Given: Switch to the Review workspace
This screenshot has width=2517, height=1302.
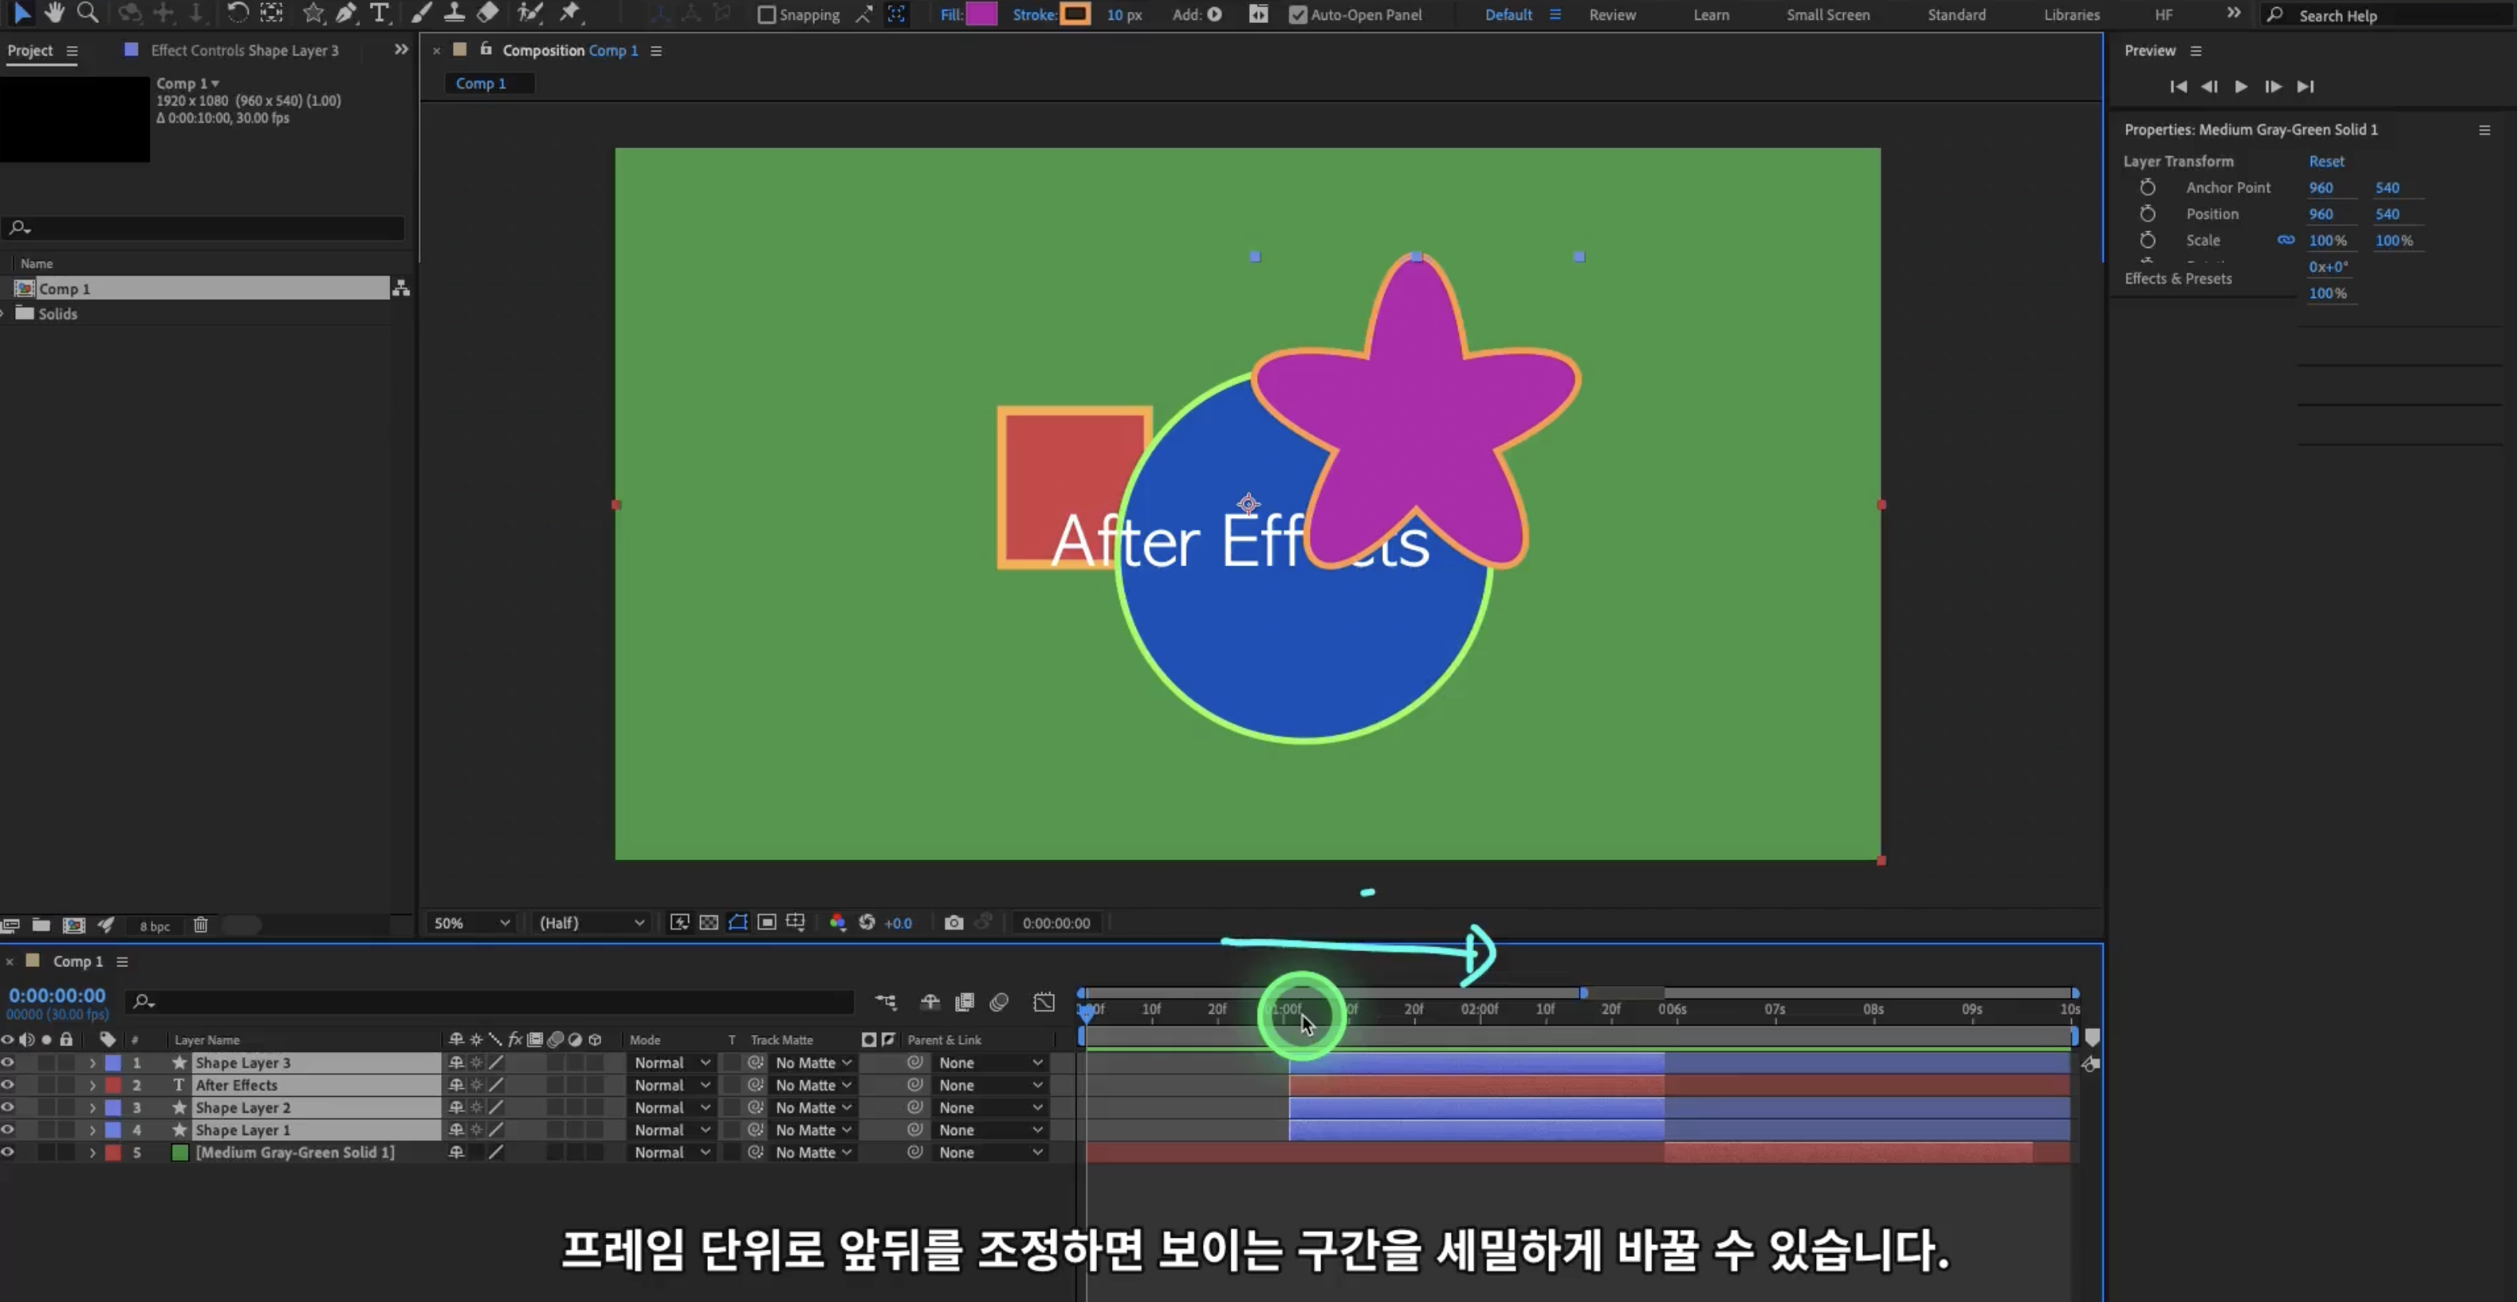Looking at the screenshot, I should [1613, 14].
